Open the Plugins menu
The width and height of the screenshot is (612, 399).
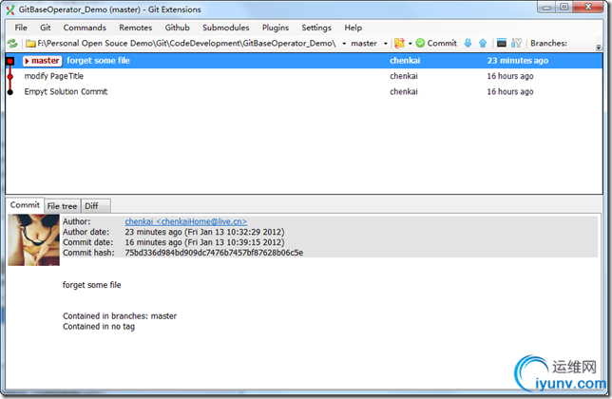(x=276, y=28)
